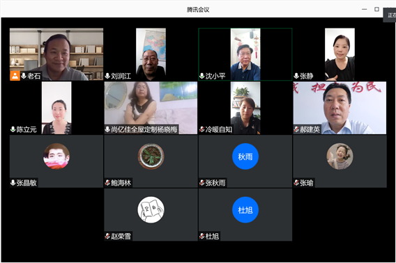The height and width of the screenshot is (263, 396).
Task: Click the 尚亿佳全屋定制杨晓梅 name label
Action: (144, 129)
